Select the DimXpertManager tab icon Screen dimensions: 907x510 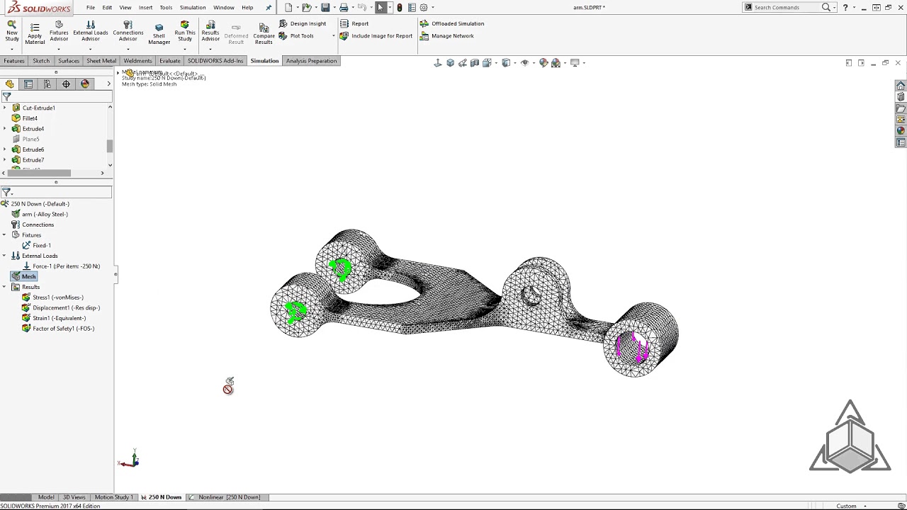(66, 84)
